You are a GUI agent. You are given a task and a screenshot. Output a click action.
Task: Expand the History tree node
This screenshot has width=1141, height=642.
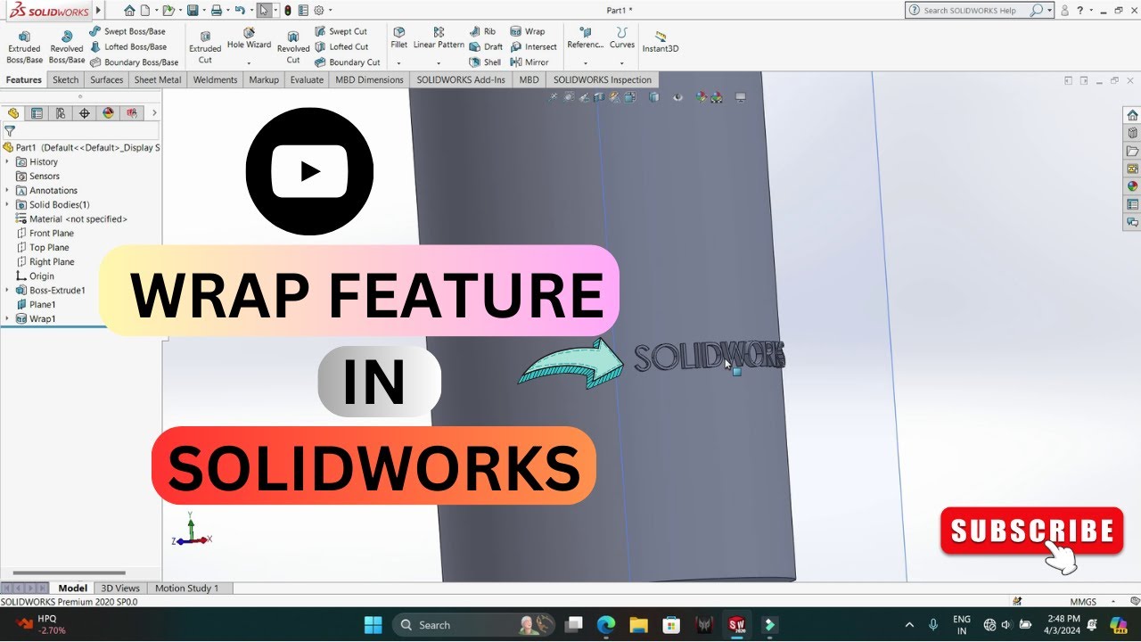click(7, 161)
